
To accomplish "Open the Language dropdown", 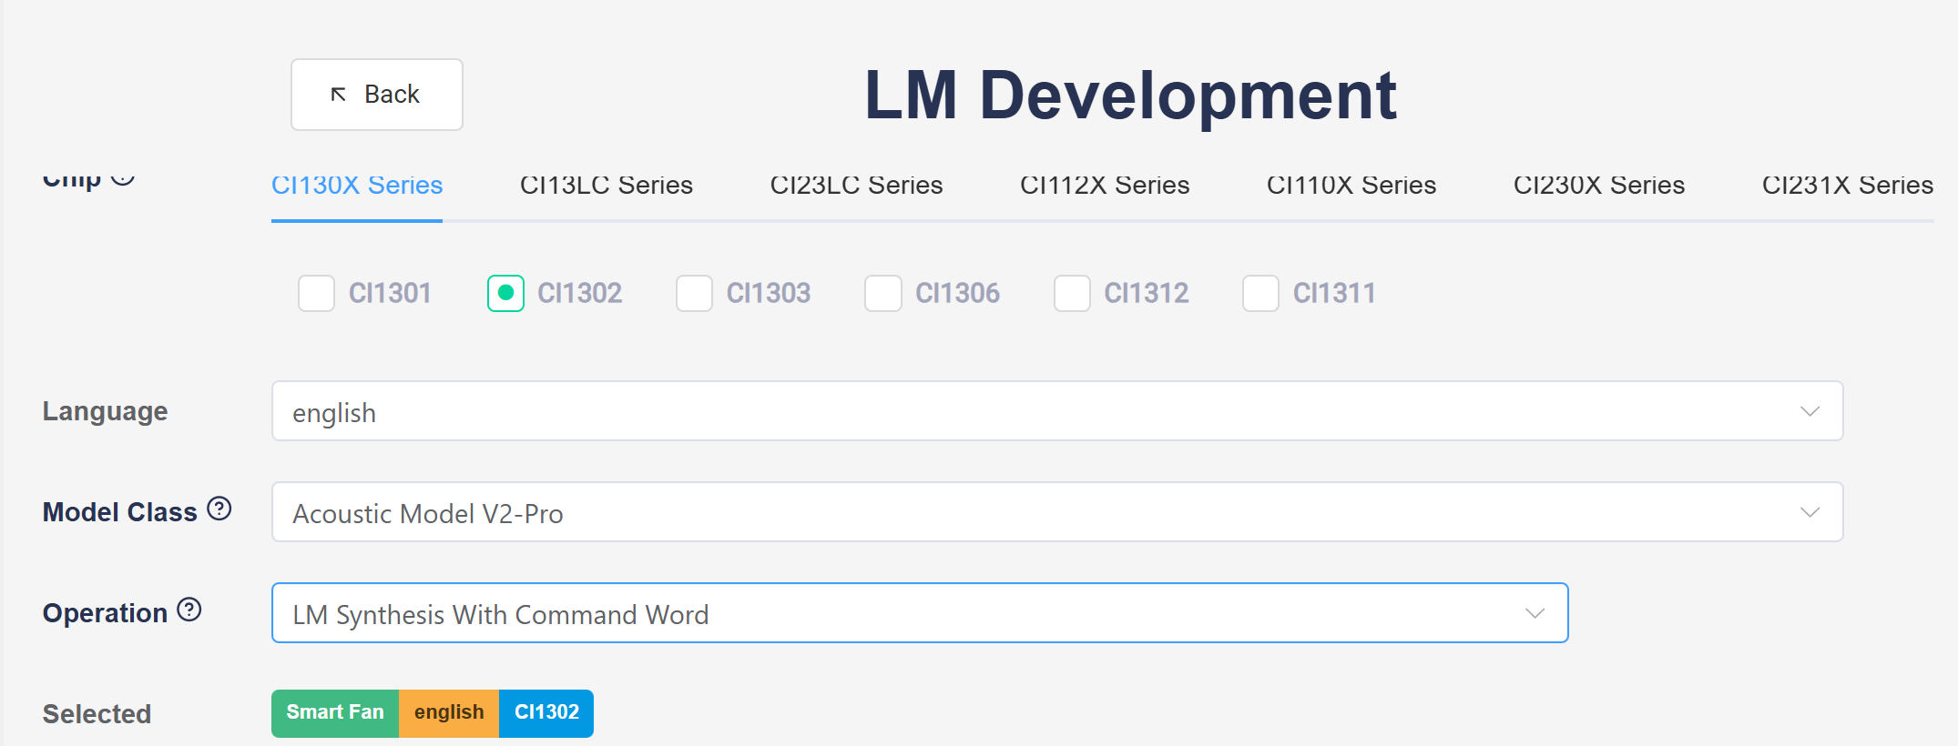I will (1056, 411).
